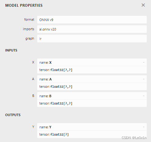151x142 pixels.
Task: Collapse output Y details with minus icon
Action: [x=144, y=127]
